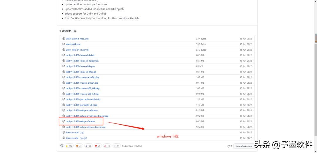Download tabby-1.0.181-linux-x64.rpm

[x=80, y=66]
